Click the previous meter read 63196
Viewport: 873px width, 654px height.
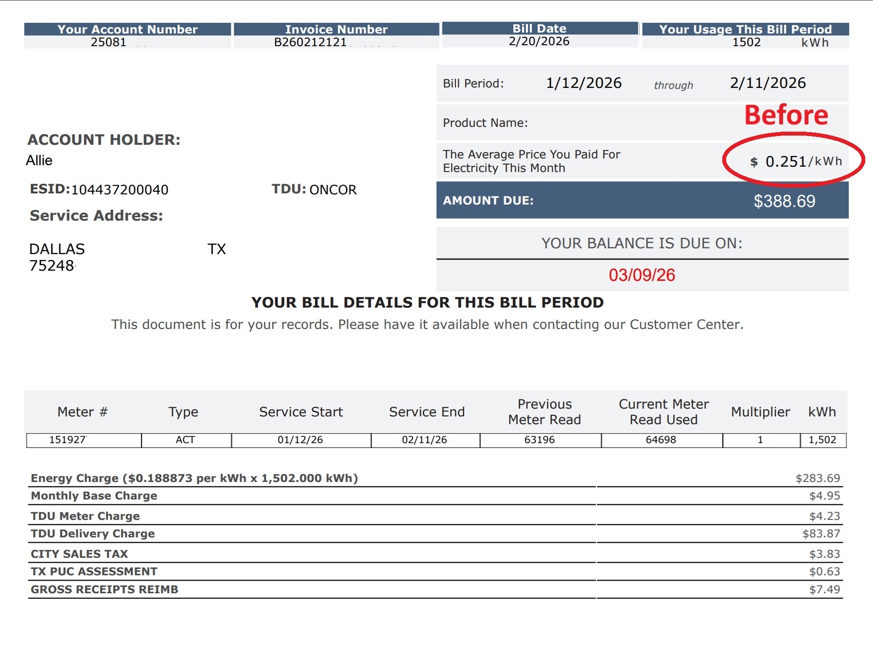pos(539,440)
